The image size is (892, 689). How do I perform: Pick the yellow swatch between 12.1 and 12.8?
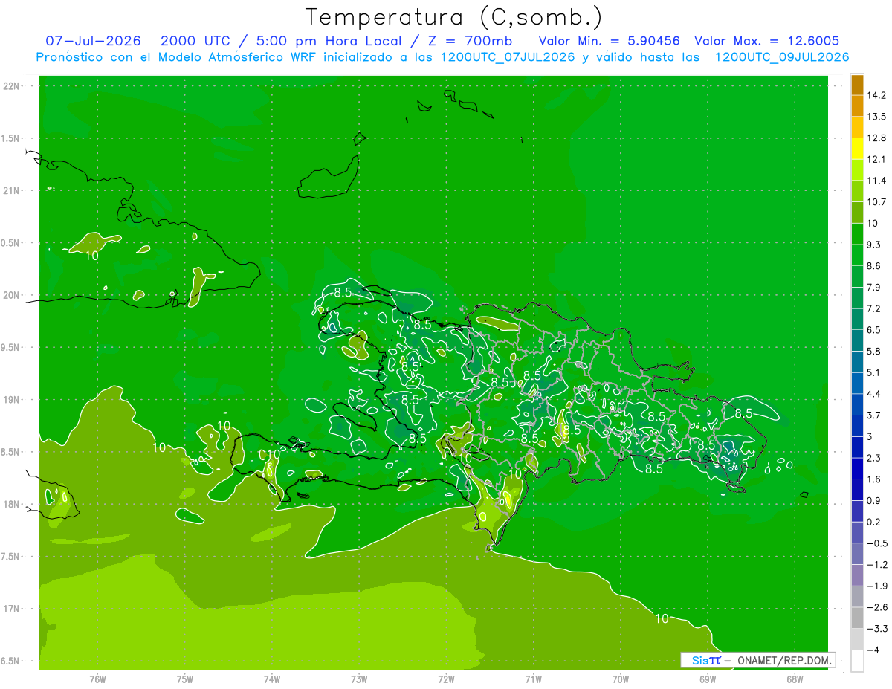[857, 149]
